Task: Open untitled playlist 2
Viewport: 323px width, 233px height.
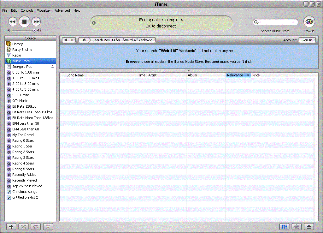Action: point(31,197)
